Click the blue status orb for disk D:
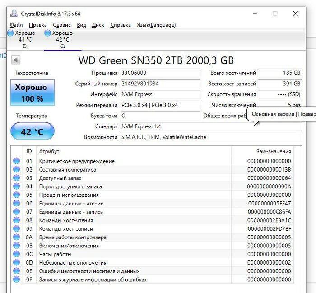Screen dimensions: 316x293 point(10,33)
